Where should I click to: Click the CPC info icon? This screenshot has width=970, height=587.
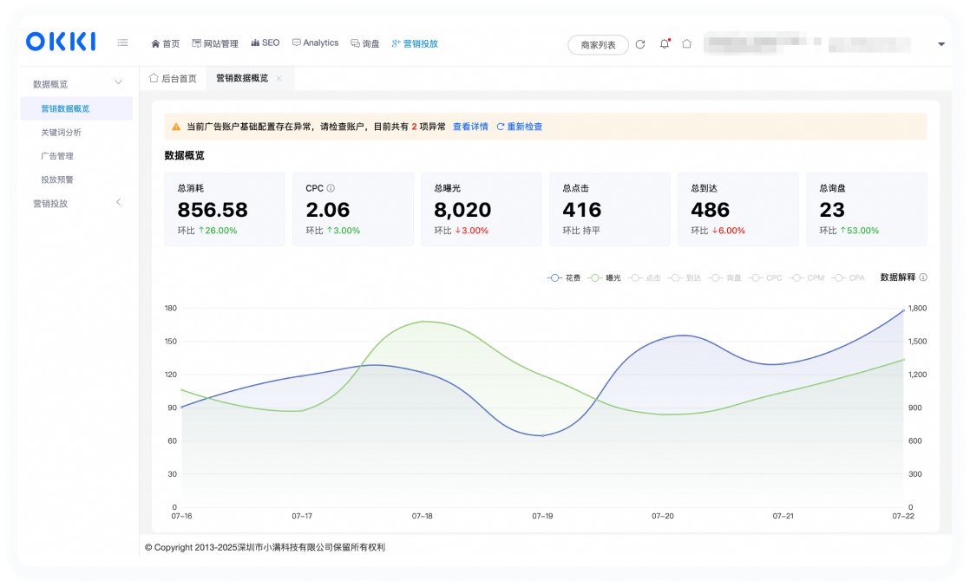[x=331, y=188]
